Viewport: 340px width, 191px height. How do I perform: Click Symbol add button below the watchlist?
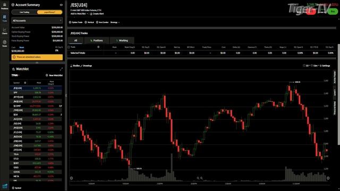point(16,188)
